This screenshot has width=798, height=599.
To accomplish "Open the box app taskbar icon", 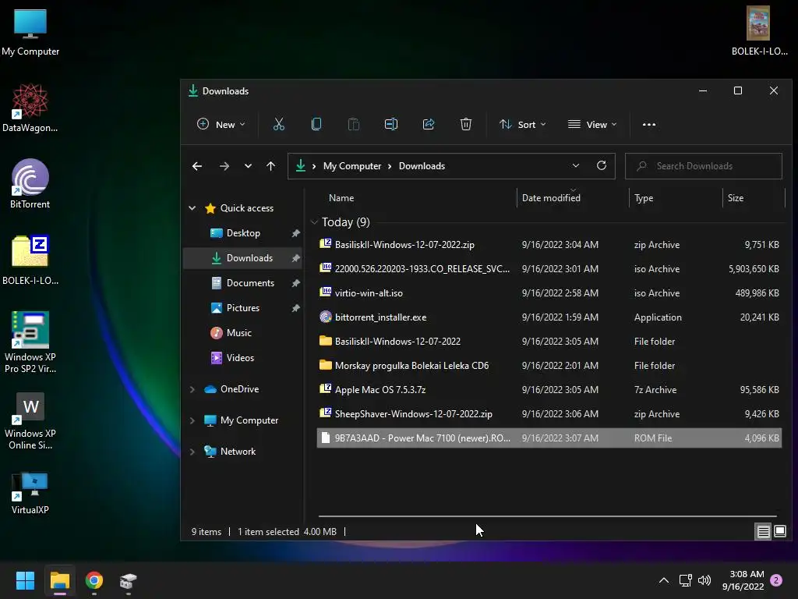I will point(129,580).
